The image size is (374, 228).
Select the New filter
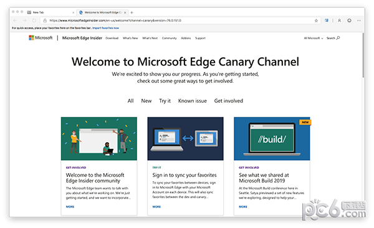click(x=146, y=101)
